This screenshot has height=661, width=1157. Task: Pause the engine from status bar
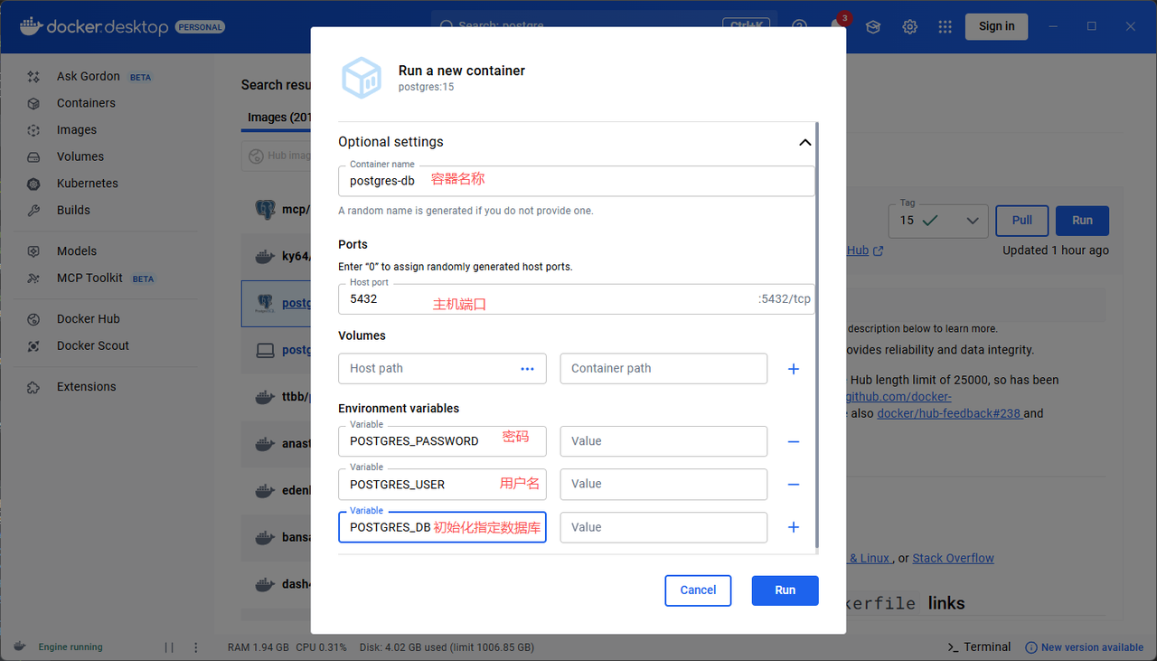(169, 647)
